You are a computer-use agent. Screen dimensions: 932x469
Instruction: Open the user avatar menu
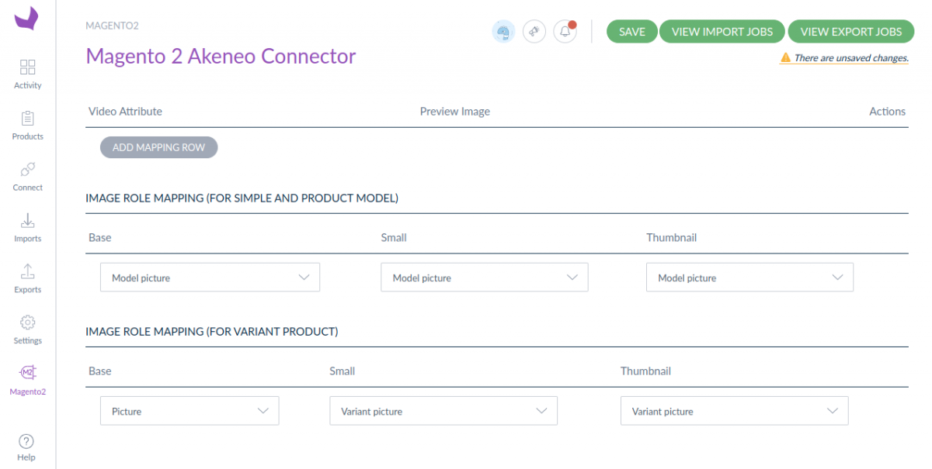(503, 32)
